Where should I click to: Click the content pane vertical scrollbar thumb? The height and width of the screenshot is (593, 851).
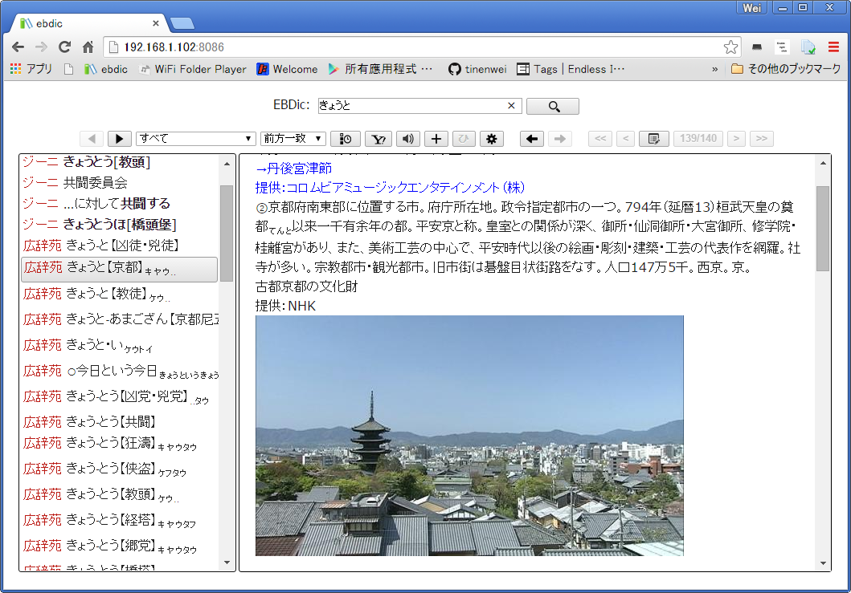(x=822, y=229)
